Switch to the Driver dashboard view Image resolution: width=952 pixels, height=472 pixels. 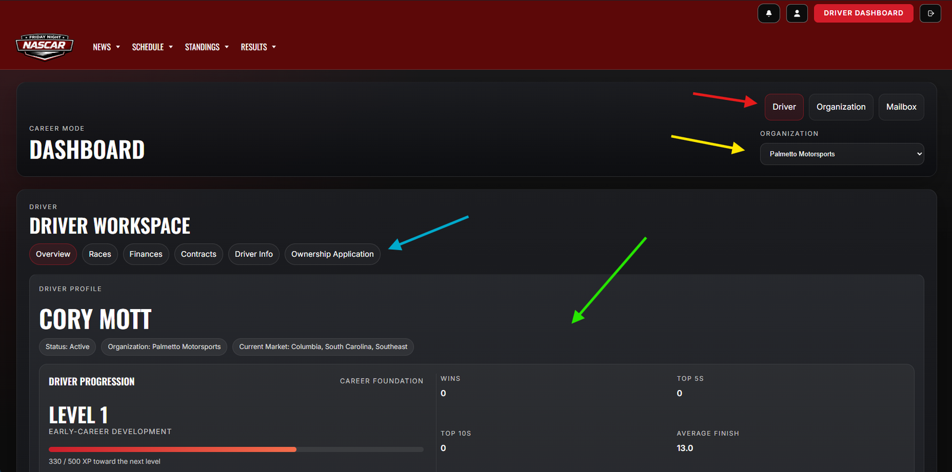(784, 107)
